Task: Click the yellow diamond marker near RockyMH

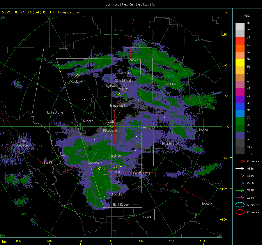Action: pos(78,76)
